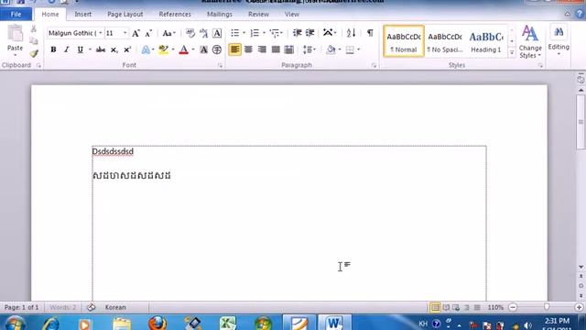Apply red font color
Screen dimensions: 586x330
(183, 49)
